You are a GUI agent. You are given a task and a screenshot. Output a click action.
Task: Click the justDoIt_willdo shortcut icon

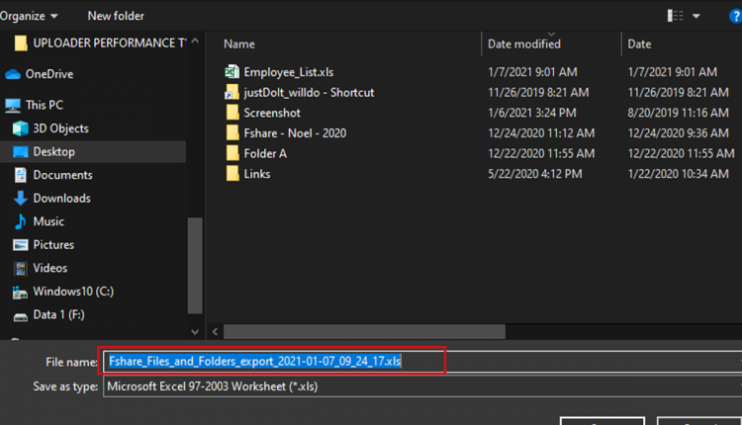(232, 92)
